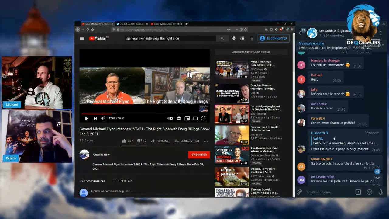The height and width of the screenshot is (219, 389).
Task: Open Meet The Press Broadcast thumbnail
Action: click(232, 70)
